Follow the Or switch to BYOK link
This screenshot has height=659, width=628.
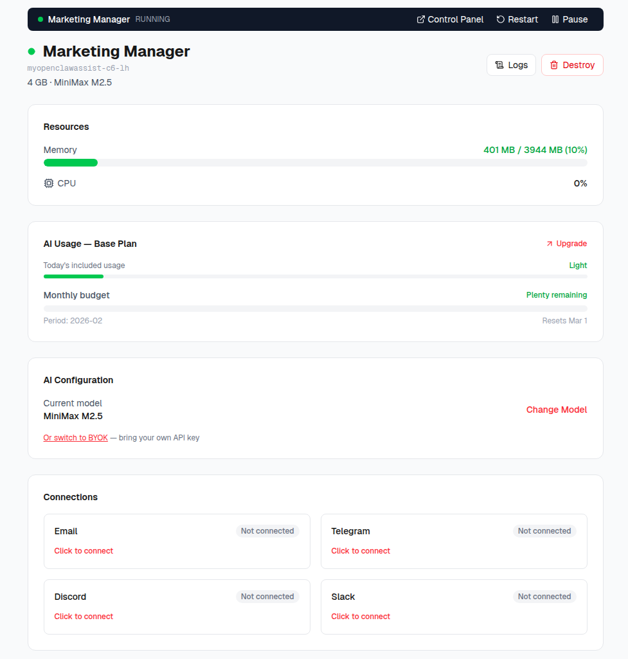[x=75, y=437]
